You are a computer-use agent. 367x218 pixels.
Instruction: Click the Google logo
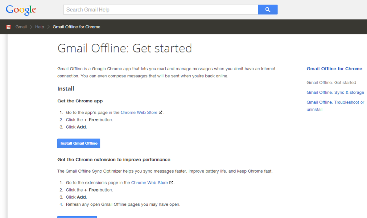pos(21,10)
